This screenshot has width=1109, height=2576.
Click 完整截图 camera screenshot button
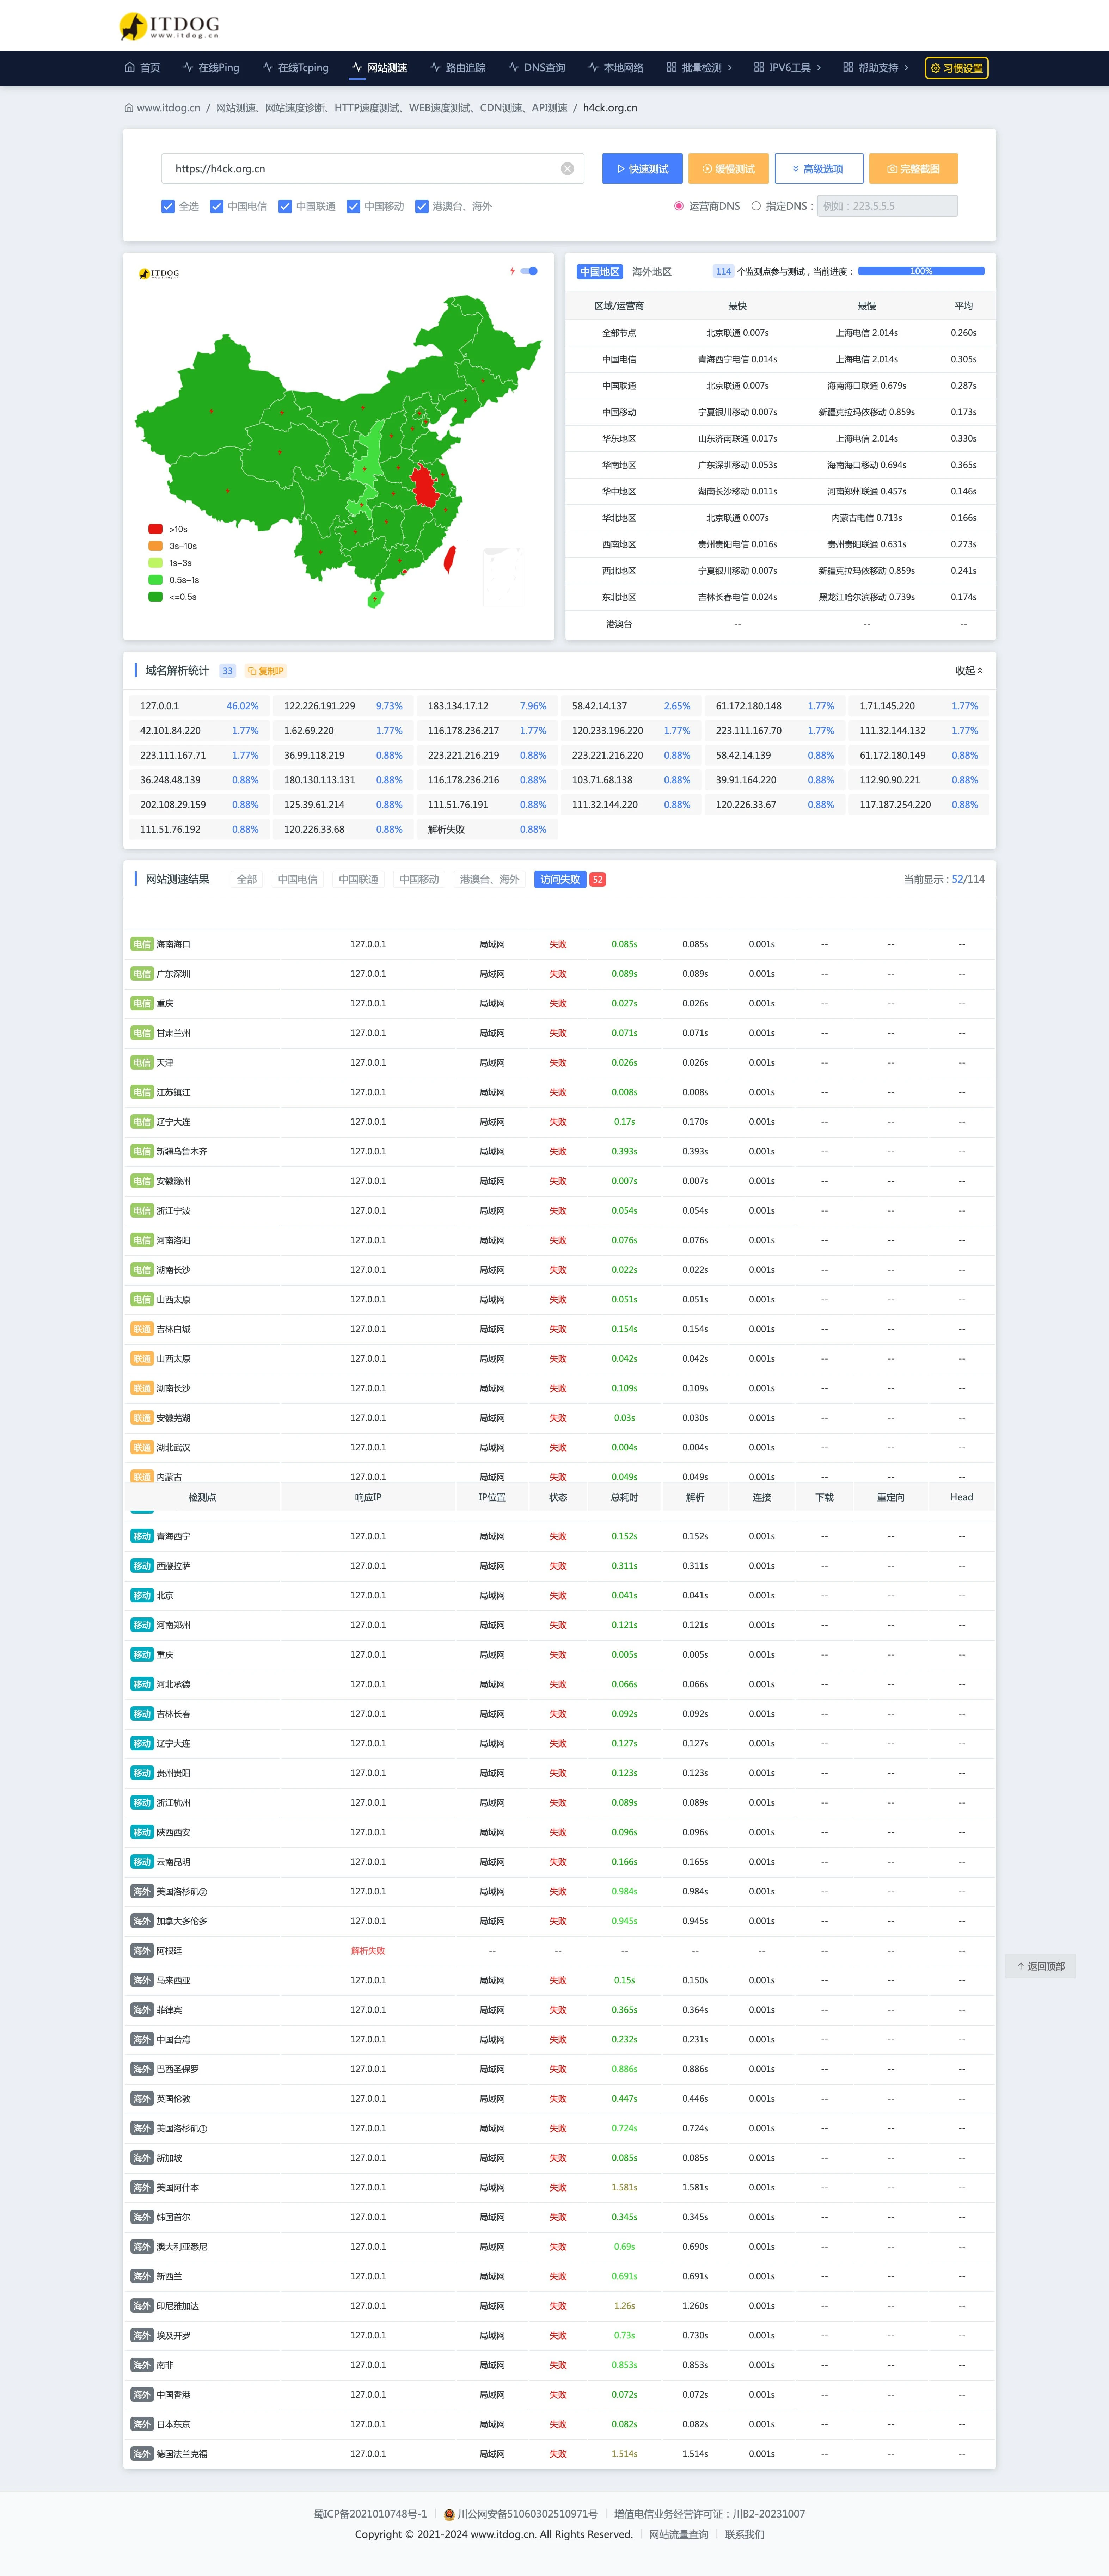point(913,169)
